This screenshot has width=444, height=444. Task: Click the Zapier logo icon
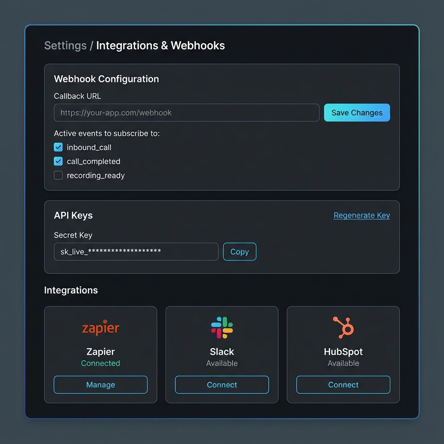click(100, 328)
